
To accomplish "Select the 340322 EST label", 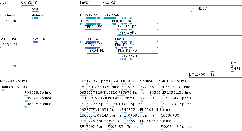I will click(x=129, y=110).
